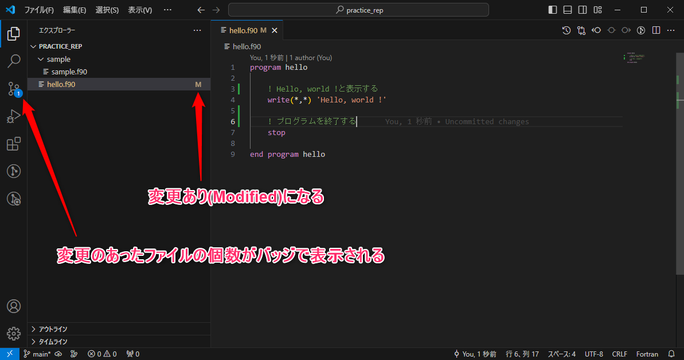The height and width of the screenshot is (360, 684).
Task: Split the editor to the right
Action: (x=656, y=30)
